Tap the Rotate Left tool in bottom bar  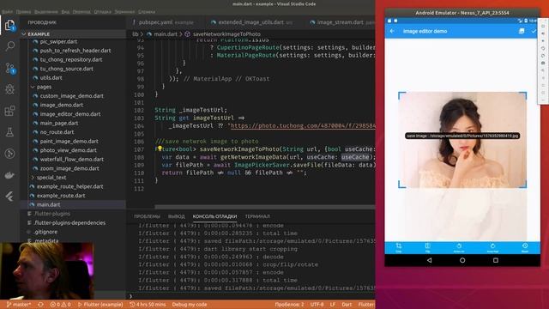459,247
